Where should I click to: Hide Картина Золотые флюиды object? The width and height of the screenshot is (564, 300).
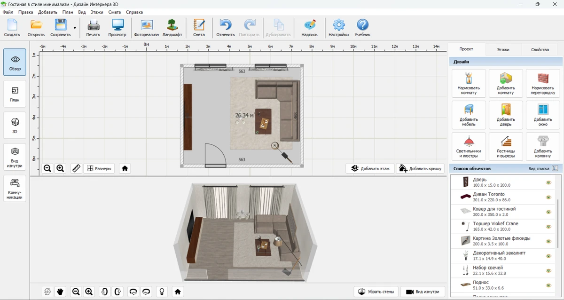click(x=548, y=241)
